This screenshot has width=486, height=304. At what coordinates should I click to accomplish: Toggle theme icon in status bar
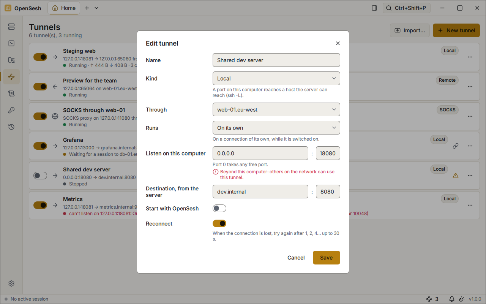pos(462,299)
